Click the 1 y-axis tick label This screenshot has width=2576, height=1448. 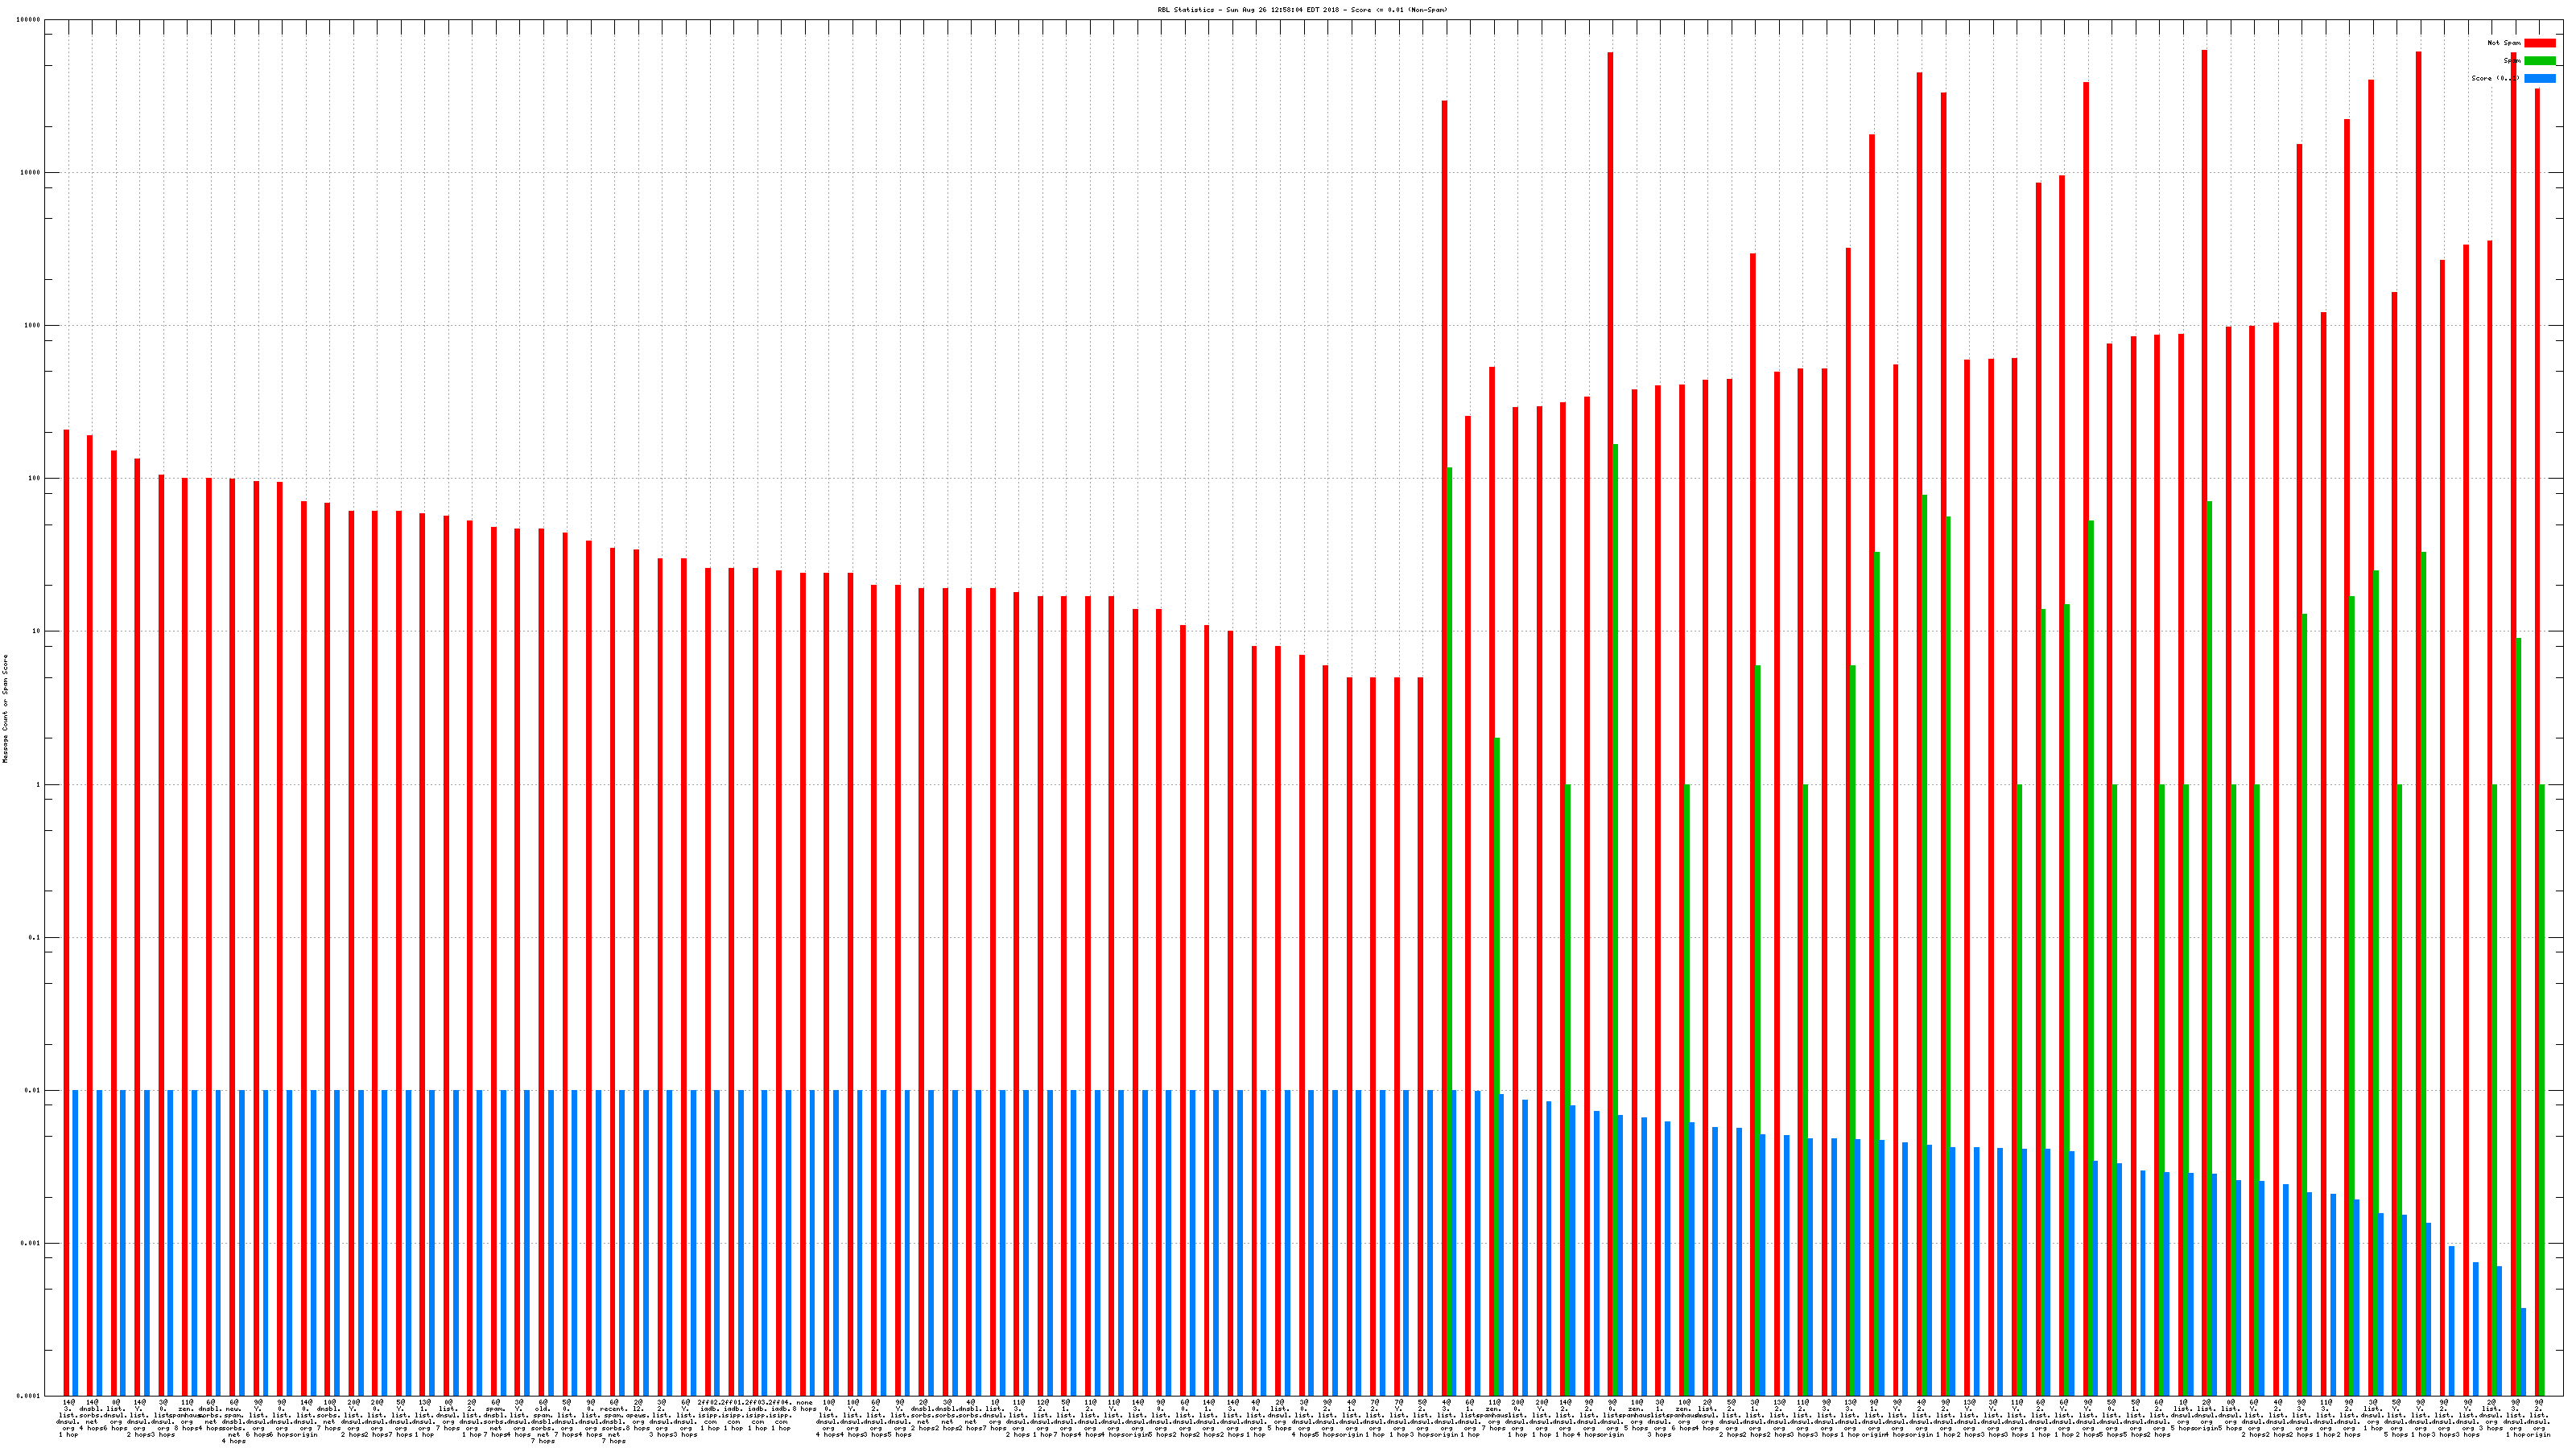coord(39,785)
